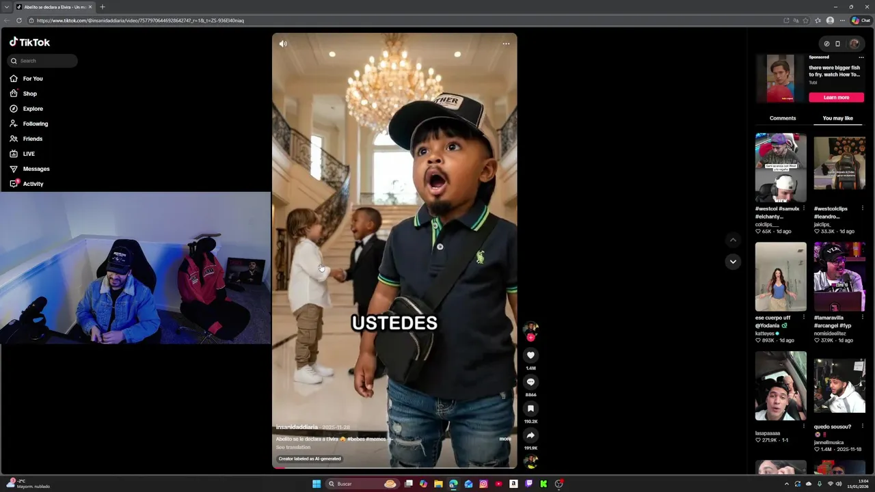The height and width of the screenshot is (492, 875).
Task: Open TikTok coins icon in header pill
Action: (826, 44)
